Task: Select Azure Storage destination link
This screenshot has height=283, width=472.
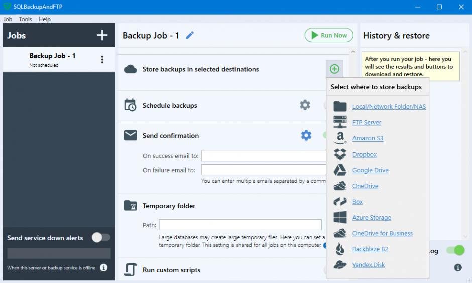Action: click(x=372, y=217)
